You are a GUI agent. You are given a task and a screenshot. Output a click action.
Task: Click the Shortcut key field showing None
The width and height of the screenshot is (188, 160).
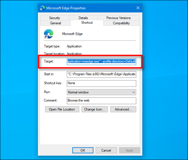102,83
